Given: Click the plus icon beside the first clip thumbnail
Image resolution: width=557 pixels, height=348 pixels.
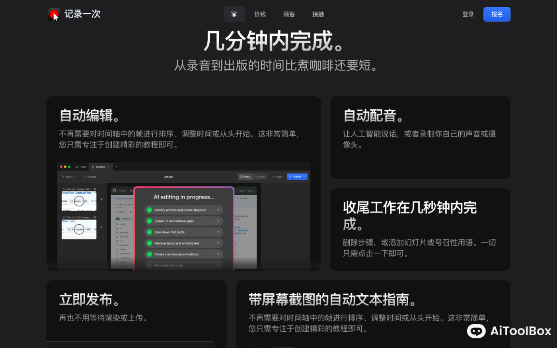Looking at the screenshot, I should coord(101,199).
